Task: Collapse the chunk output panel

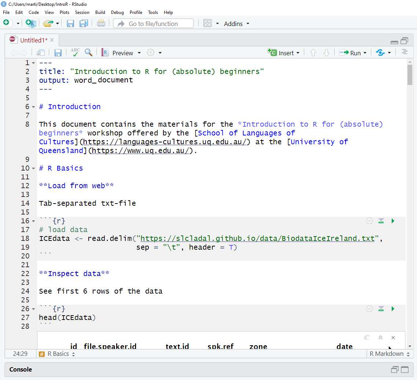Action: pos(380,338)
